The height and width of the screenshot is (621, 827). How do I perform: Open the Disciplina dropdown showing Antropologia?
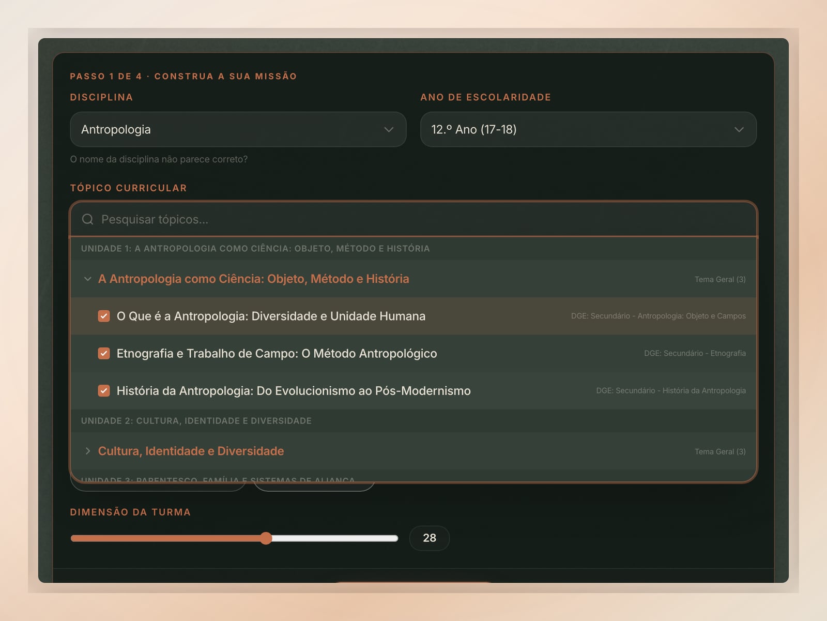point(238,129)
